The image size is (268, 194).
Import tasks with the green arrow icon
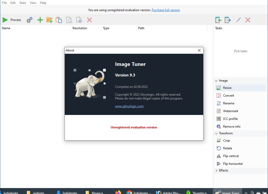pyautogui.click(x=218, y=20)
